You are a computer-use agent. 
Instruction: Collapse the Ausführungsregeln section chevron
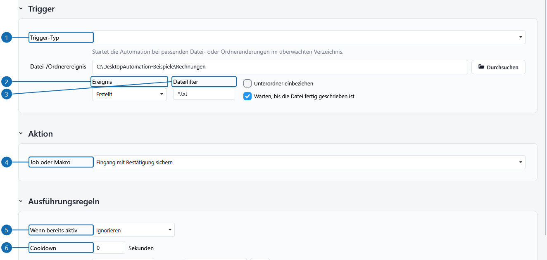21,202
